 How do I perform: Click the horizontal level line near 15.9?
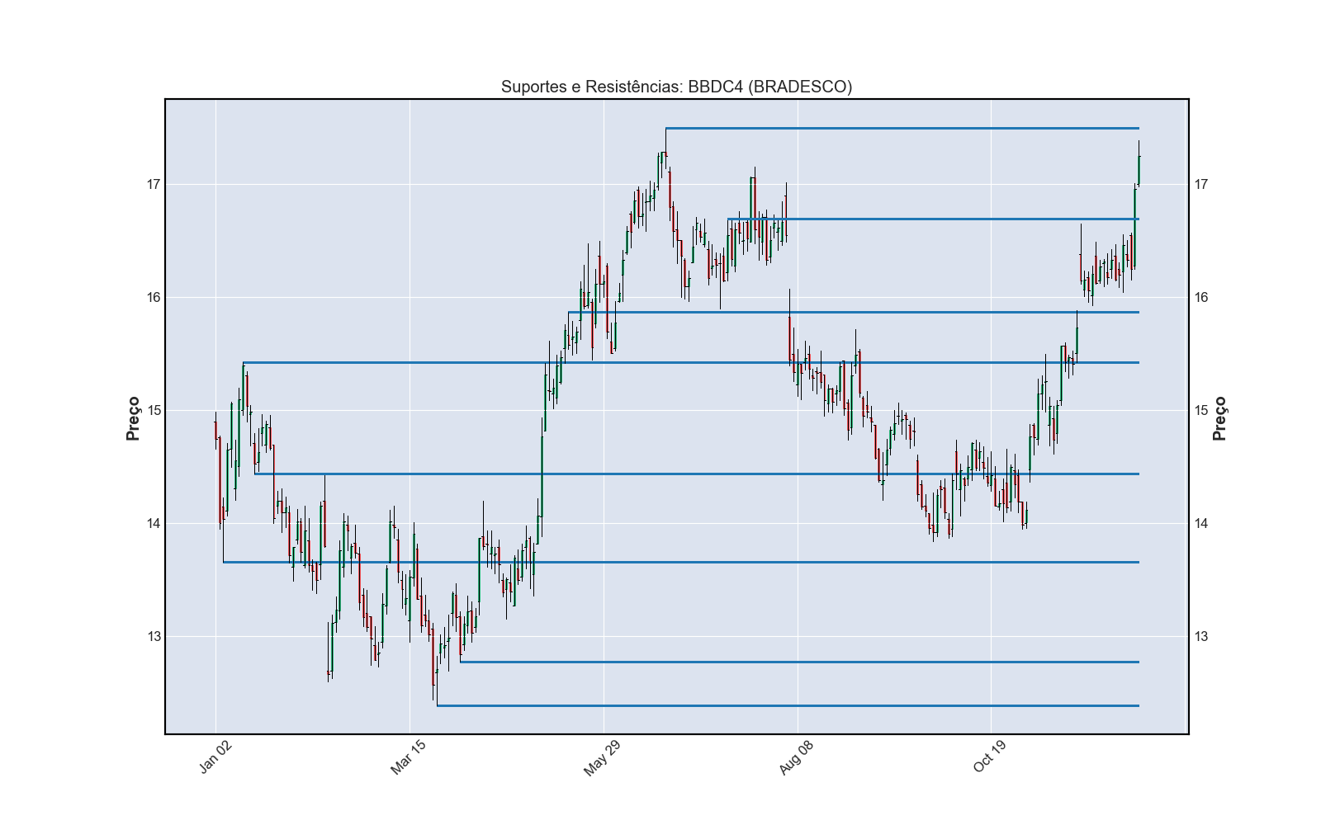click(x=854, y=312)
